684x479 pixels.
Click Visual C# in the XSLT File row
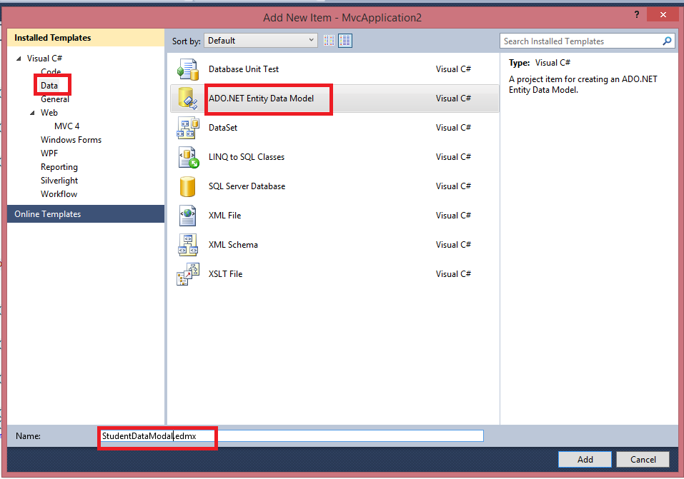(x=453, y=273)
